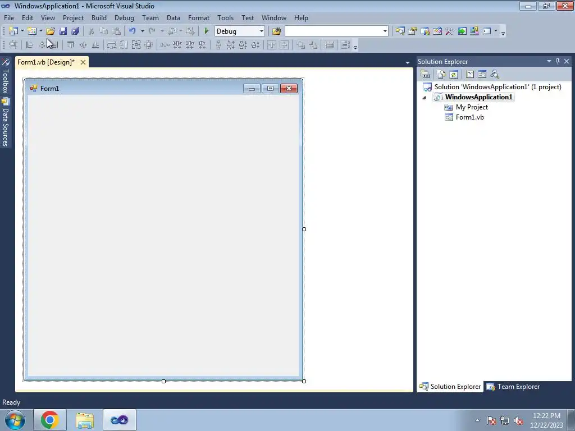The image size is (575, 431).
Task: Click Make Vertical Spacing Equal icon
Action: [x=218, y=45]
